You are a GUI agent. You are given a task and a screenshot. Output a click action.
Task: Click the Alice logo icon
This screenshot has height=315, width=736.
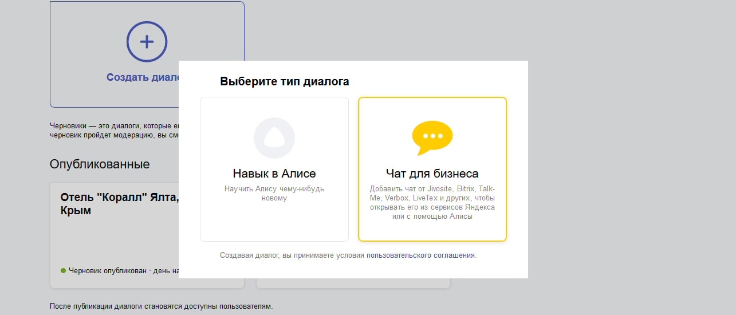click(274, 138)
